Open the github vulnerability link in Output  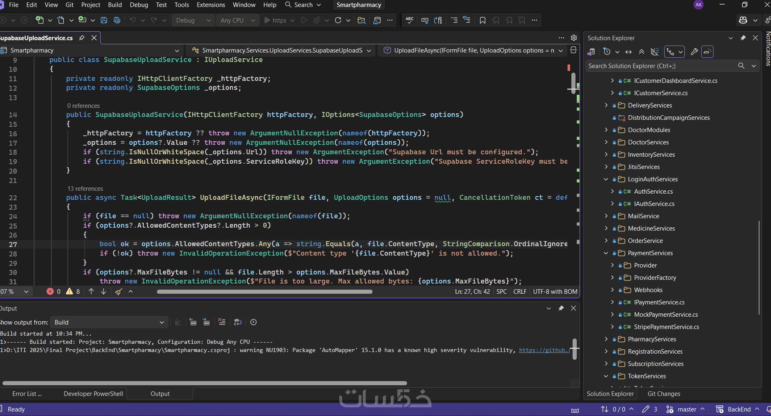coord(544,350)
